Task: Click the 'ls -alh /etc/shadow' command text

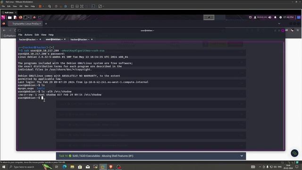Action: (x=57, y=92)
